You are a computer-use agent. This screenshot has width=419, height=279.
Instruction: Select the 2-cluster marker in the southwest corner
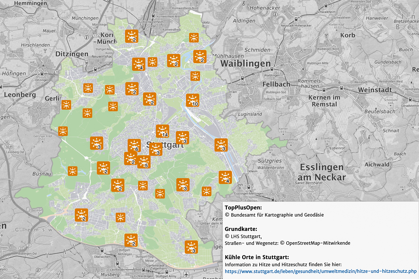point(81,215)
